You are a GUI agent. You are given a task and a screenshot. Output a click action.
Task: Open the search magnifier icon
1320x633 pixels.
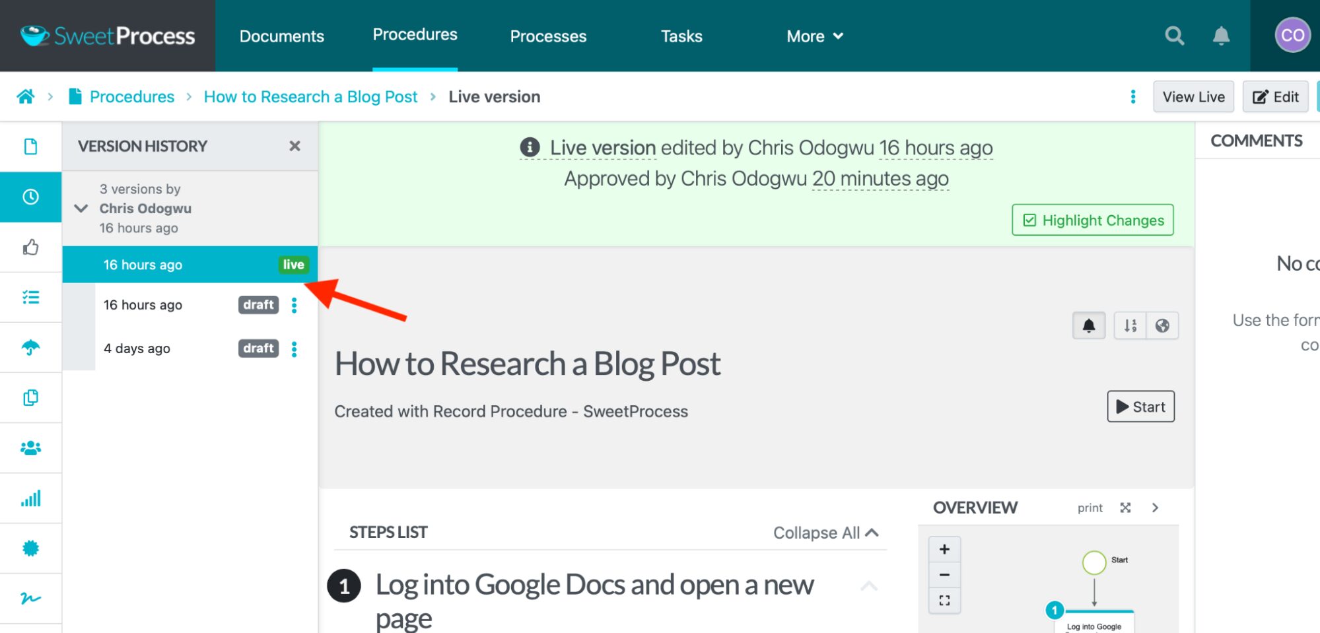(x=1174, y=36)
